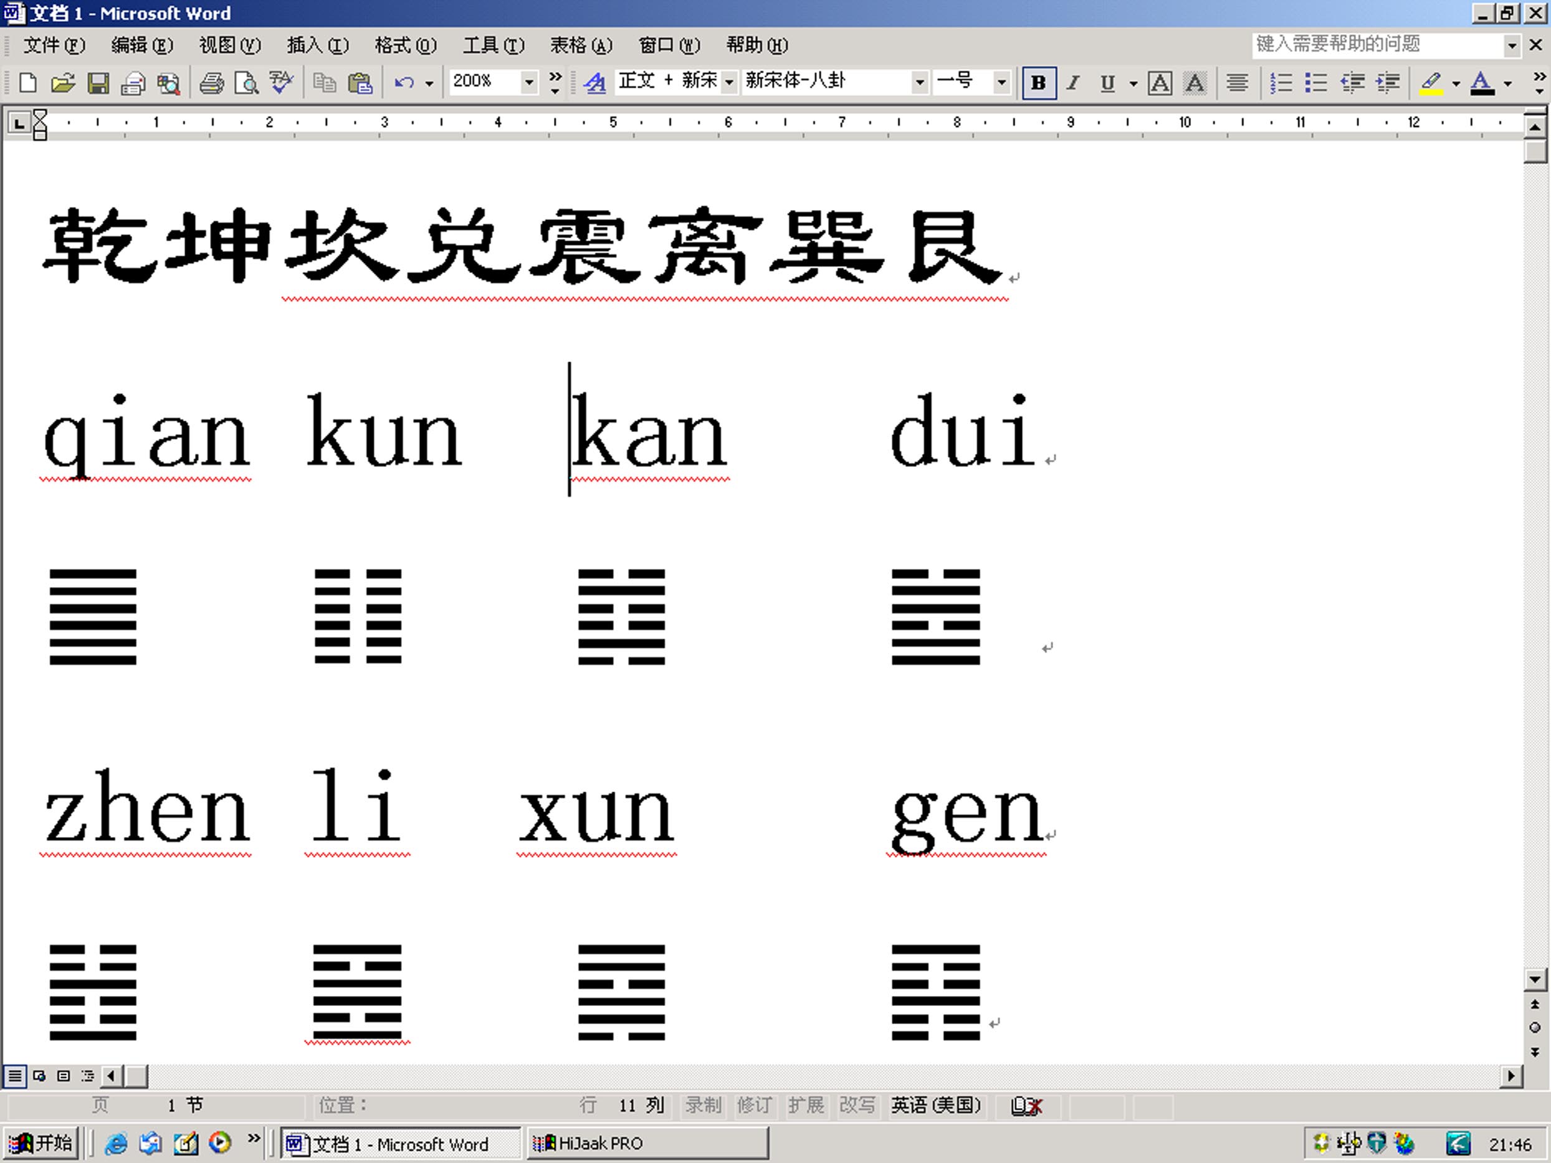
Task: Launch Outlook Express from quick launch
Action: (150, 1143)
